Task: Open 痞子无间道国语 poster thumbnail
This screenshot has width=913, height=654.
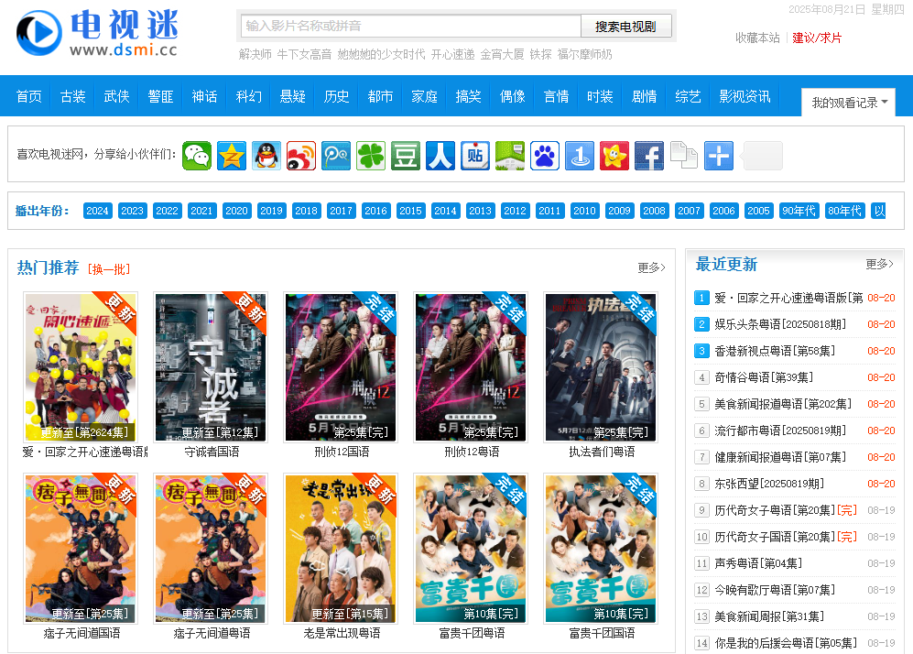Action: click(81, 549)
